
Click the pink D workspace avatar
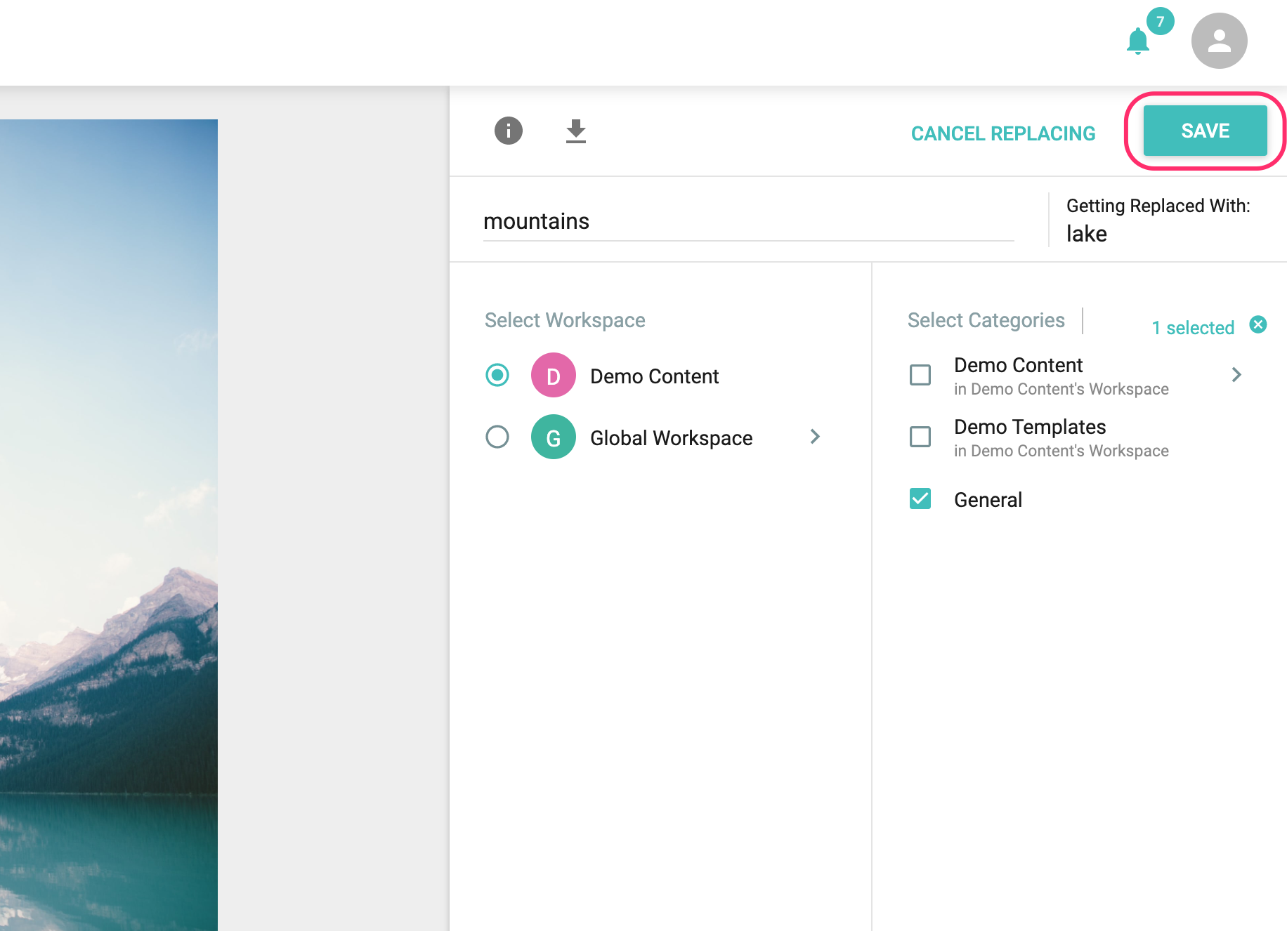tap(554, 376)
